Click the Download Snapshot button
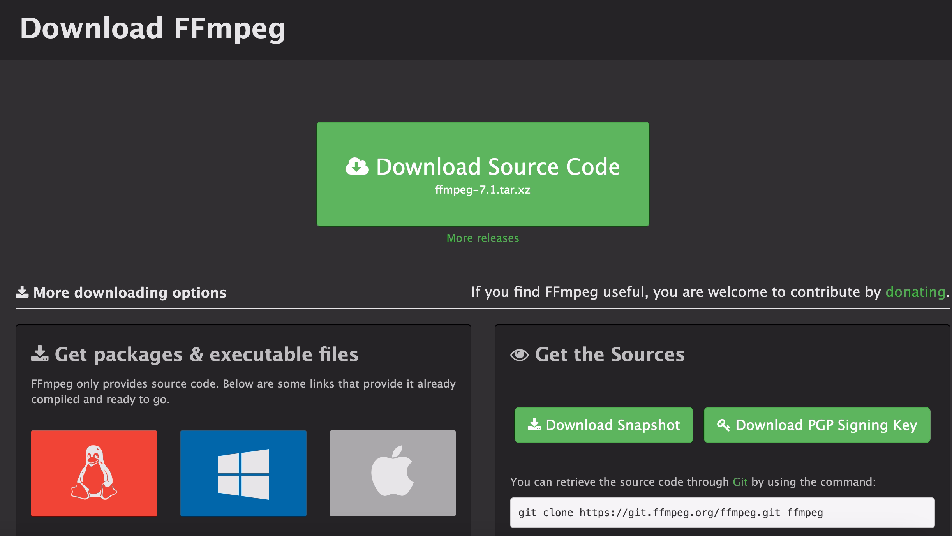 point(604,425)
